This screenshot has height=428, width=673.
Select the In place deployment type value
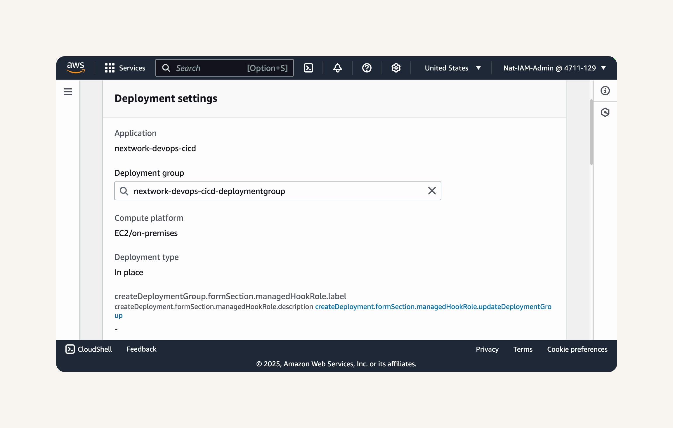click(x=129, y=272)
